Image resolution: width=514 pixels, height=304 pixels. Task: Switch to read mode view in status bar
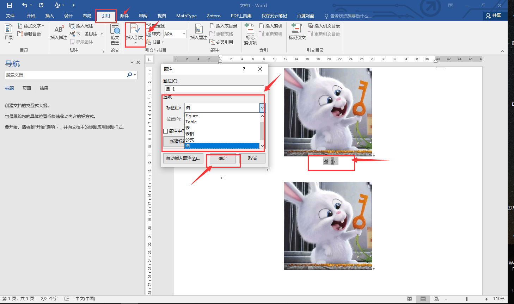tap(409, 299)
